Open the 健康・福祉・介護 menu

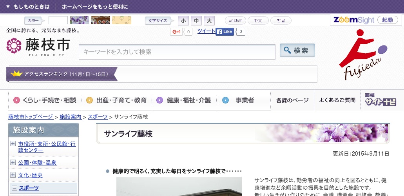184,100
